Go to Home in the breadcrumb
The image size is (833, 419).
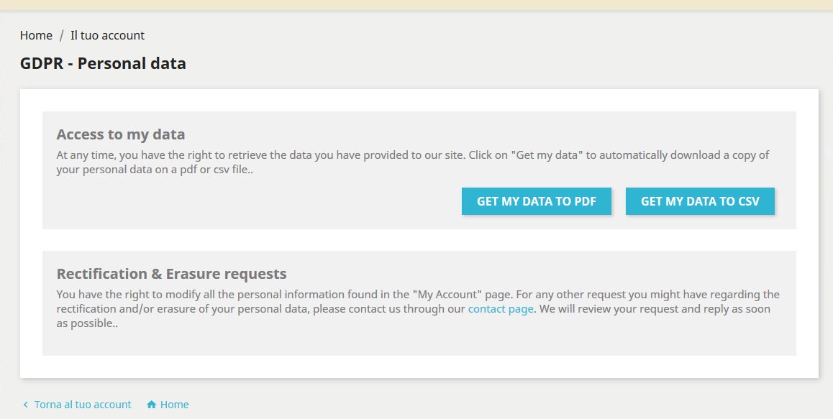click(36, 35)
